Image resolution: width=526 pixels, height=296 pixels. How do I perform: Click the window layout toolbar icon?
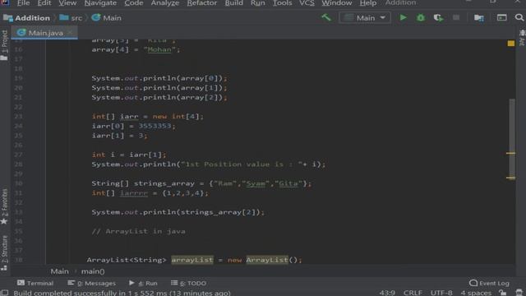coord(501,17)
